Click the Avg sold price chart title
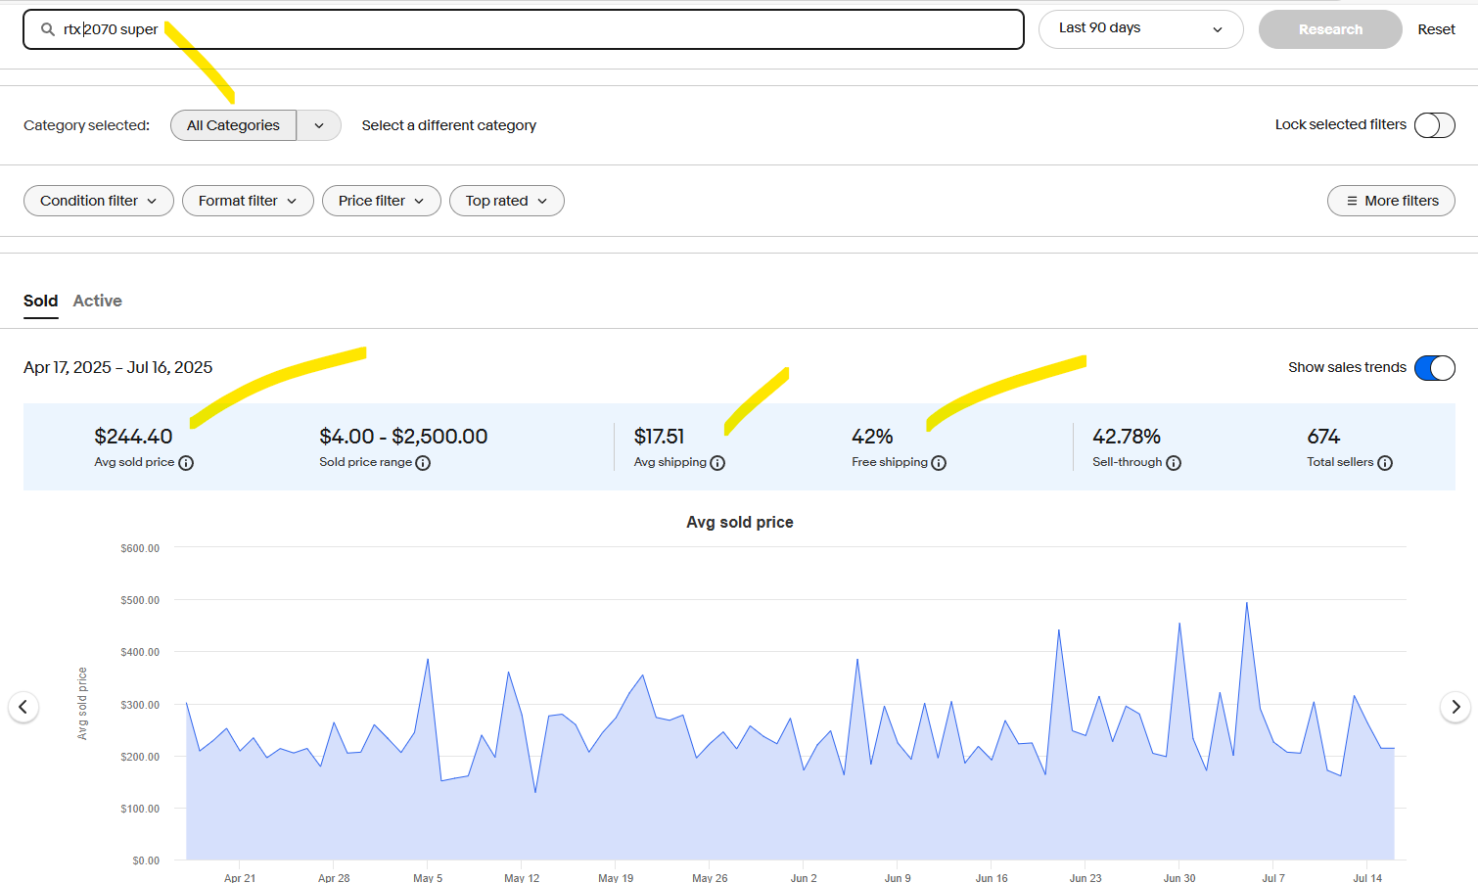 click(740, 523)
